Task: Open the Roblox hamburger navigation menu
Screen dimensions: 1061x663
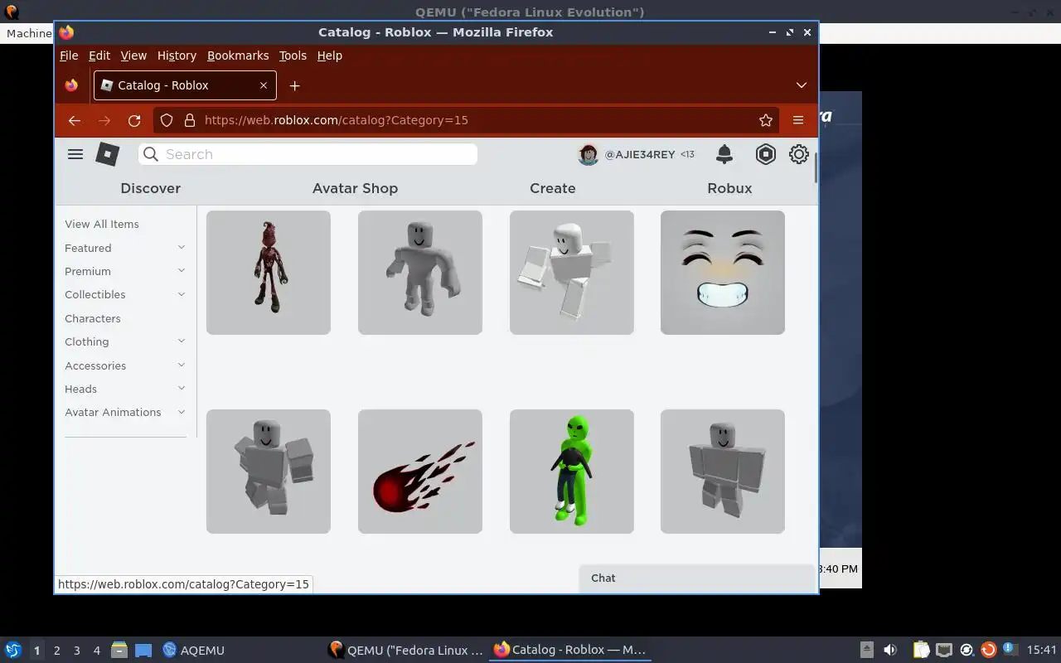Action: point(75,154)
